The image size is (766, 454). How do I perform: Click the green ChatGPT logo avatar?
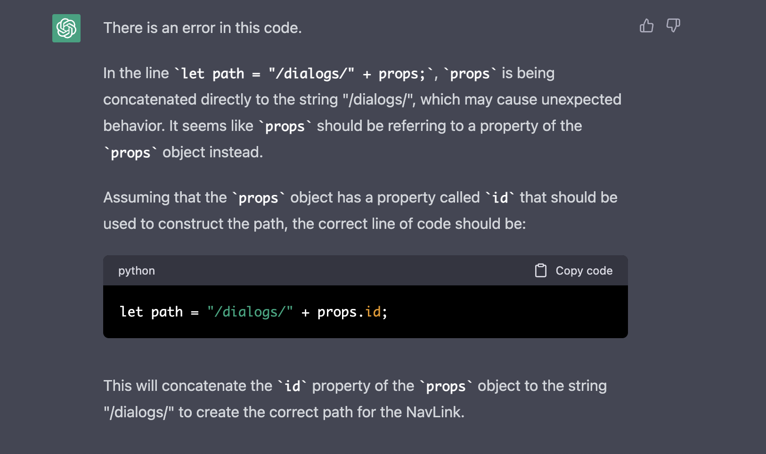[66, 28]
